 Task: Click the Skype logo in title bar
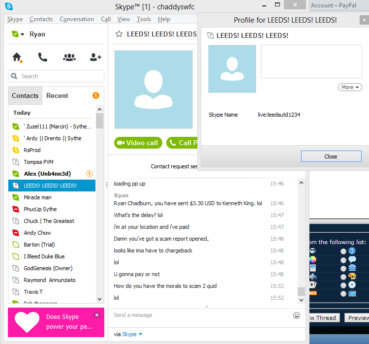[x=9, y=6]
